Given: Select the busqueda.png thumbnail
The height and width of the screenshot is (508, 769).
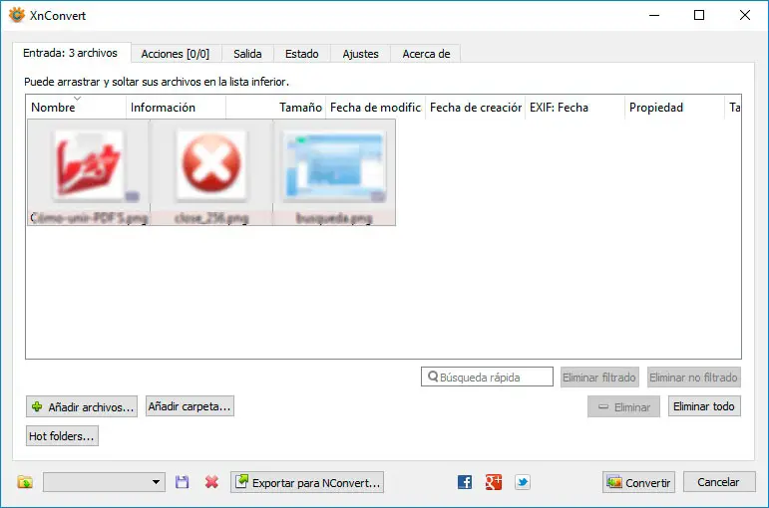Looking at the screenshot, I should point(334,172).
